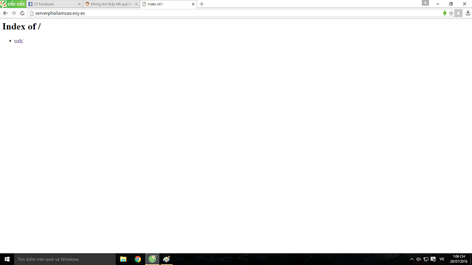Click the green microphone icon in address bar
This screenshot has width=472, height=265.
click(x=445, y=13)
